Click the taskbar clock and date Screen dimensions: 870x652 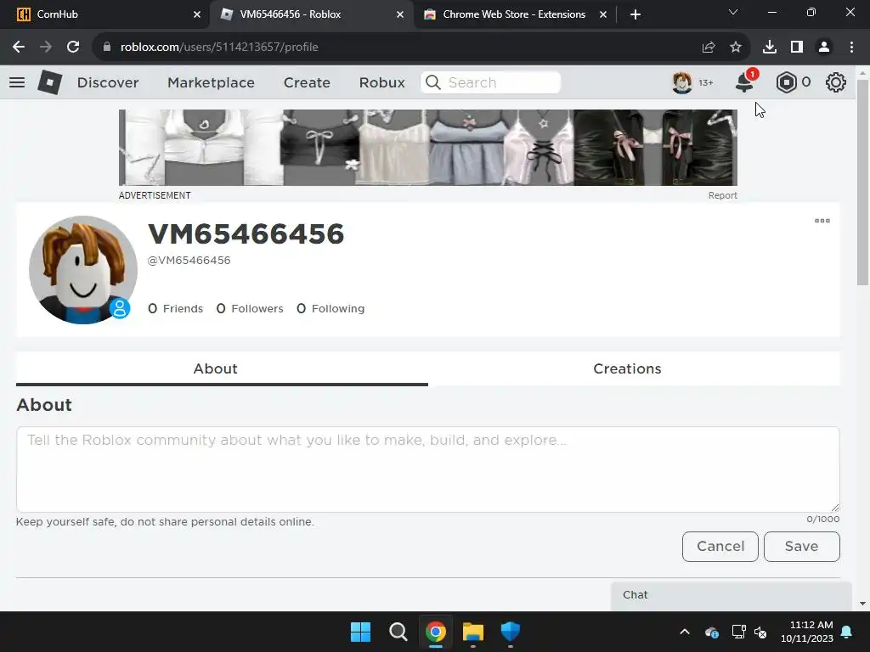[x=807, y=632]
